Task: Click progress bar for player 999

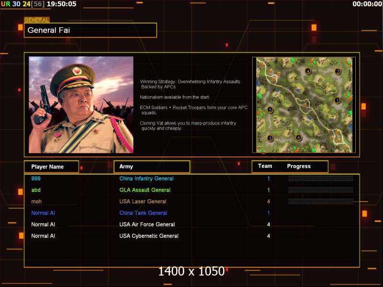Action: (320, 178)
